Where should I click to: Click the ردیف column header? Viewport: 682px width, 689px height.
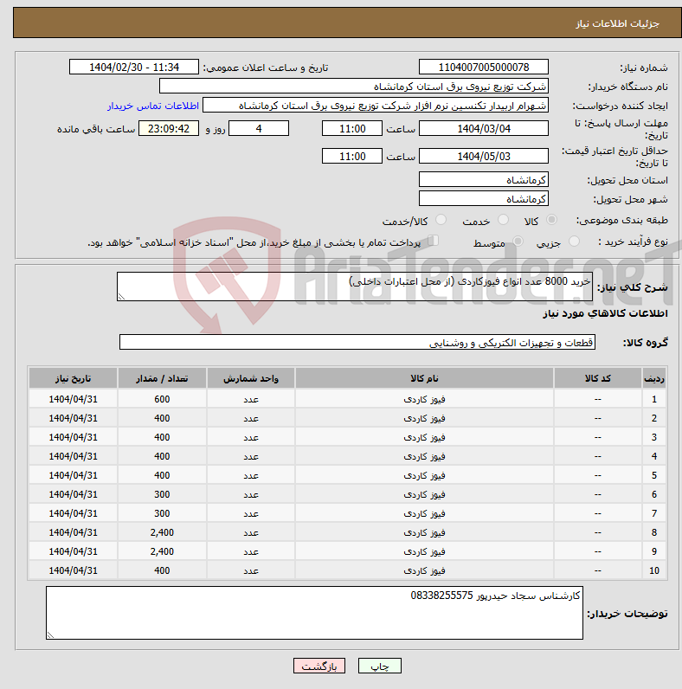[x=654, y=378]
